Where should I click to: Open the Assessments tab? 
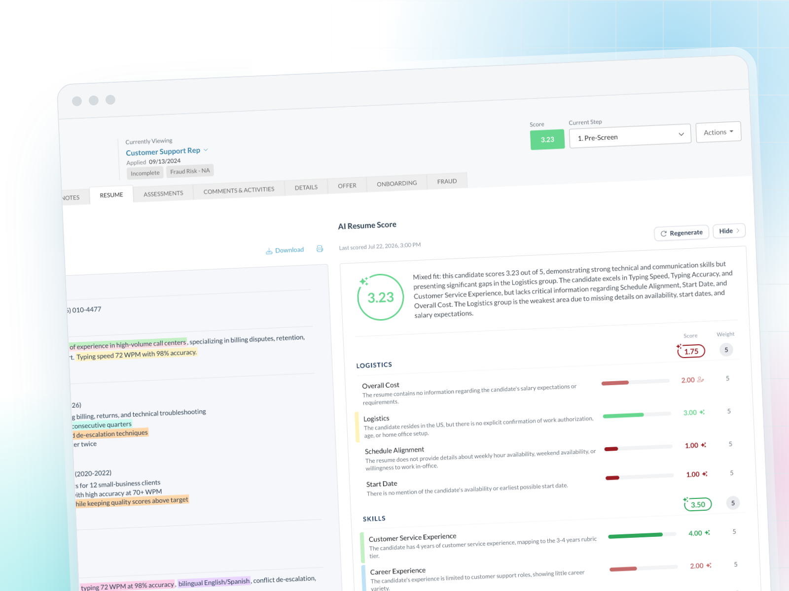(163, 194)
